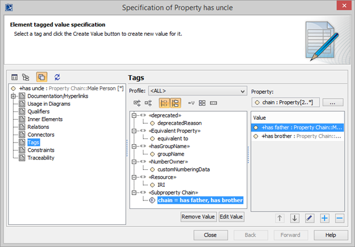Add a new value with the plus icon

click(x=324, y=218)
